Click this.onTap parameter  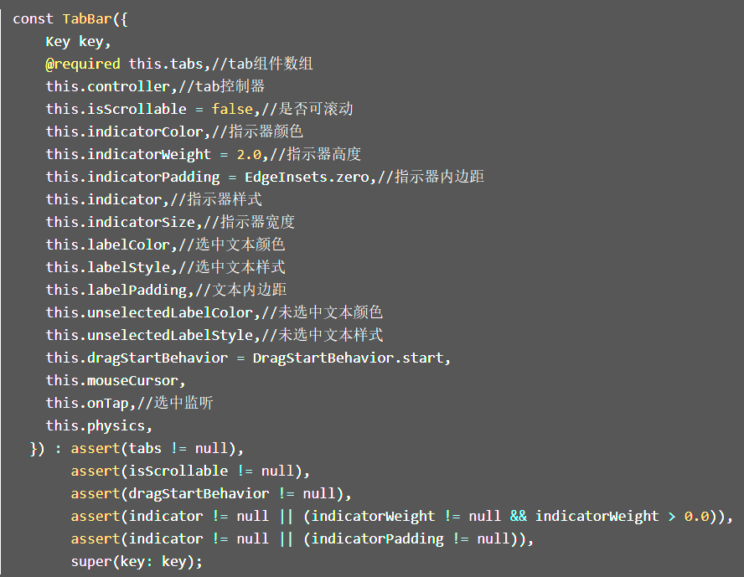[x=87, y=403]
